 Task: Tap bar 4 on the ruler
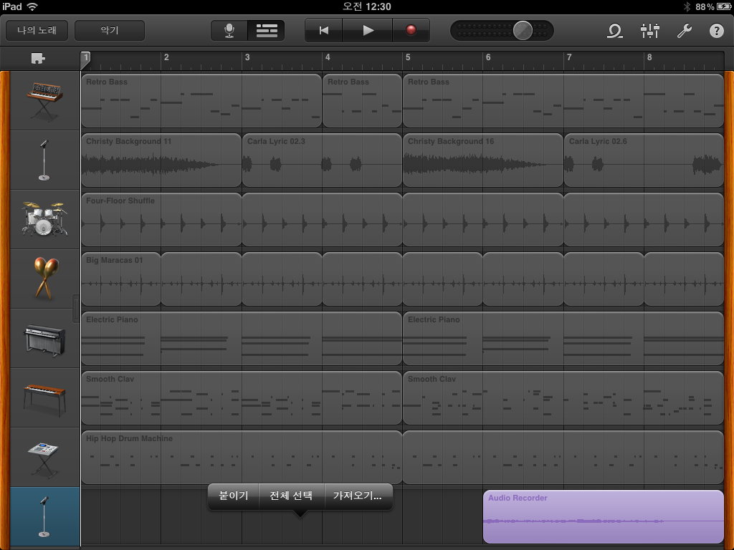[x=328, y=57]
